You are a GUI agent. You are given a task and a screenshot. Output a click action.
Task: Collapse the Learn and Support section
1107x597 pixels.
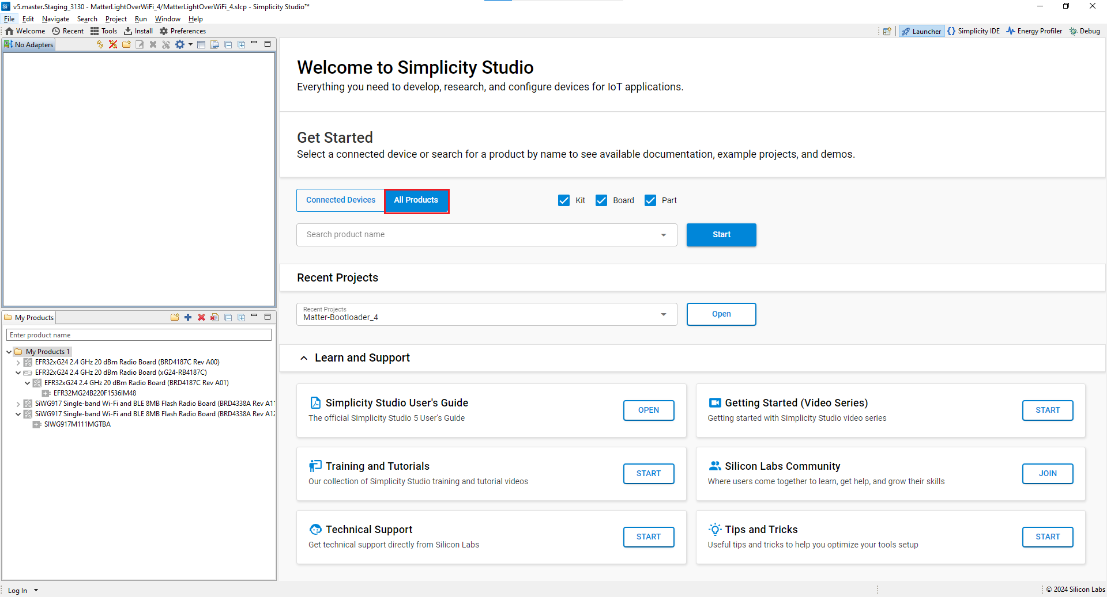[x=304, y=358]
